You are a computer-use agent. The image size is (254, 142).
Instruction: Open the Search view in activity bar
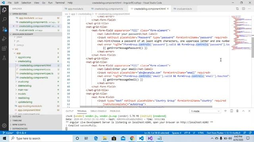coord(4,19)
